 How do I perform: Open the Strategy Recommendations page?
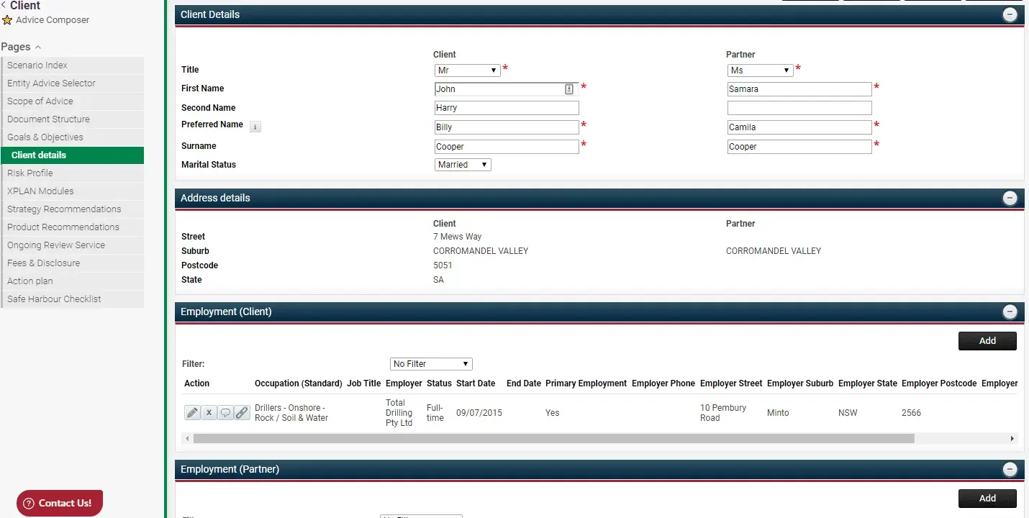coord(73,209)
